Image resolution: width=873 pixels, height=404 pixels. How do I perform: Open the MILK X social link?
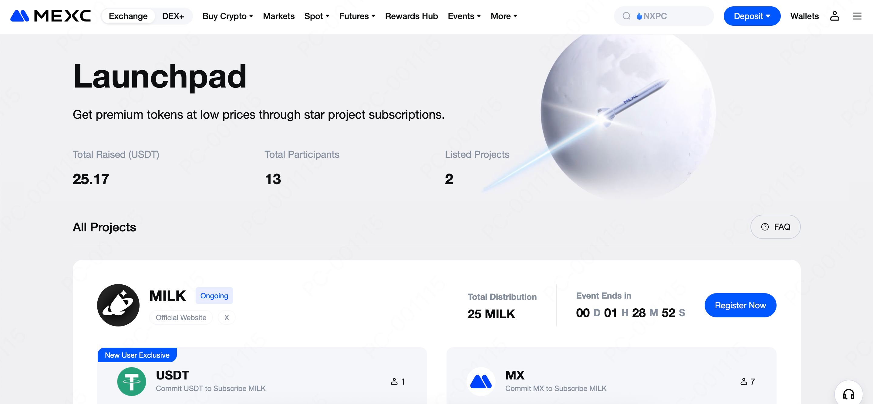[x=226, y=317]
